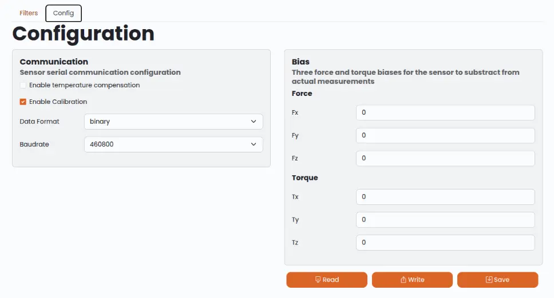The height and width of the screenshot is (298, 554).
Task: Save the configuration
Action: tap(498, 280)
